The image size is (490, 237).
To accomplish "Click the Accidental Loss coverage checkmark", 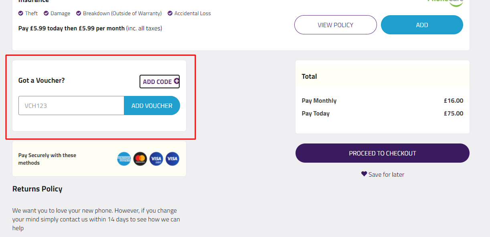I will tap(170, 13).
